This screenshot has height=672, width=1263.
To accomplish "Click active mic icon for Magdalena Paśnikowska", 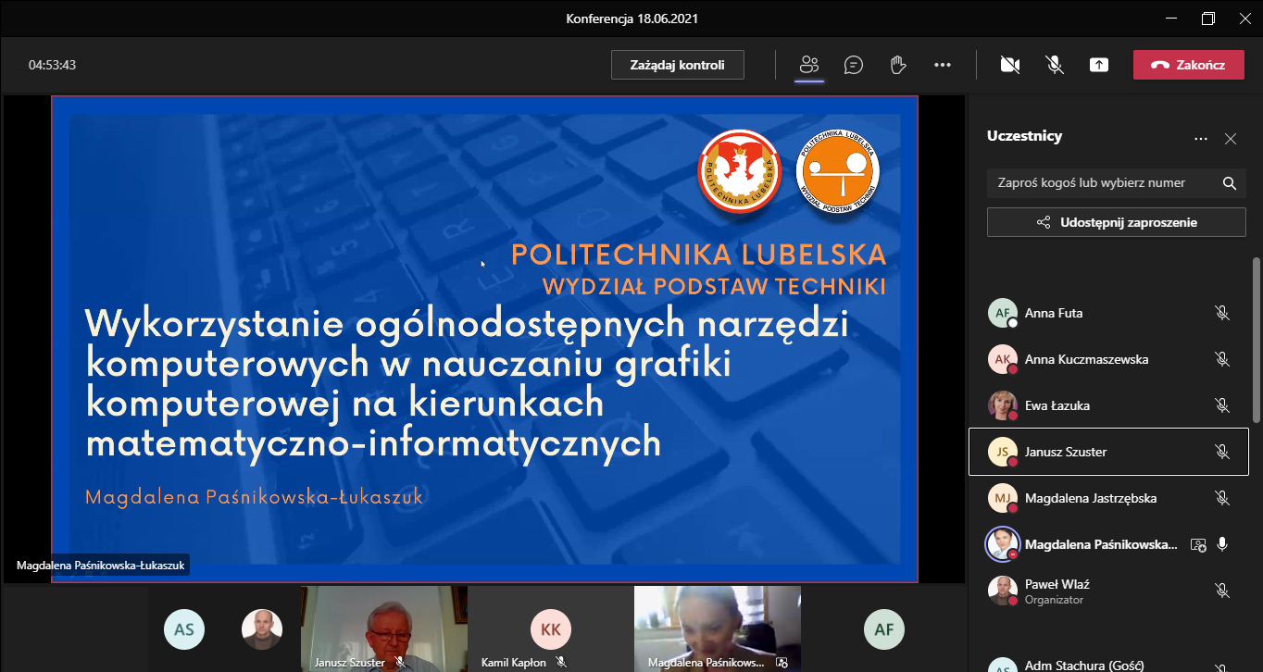I will coord(1222,544).
